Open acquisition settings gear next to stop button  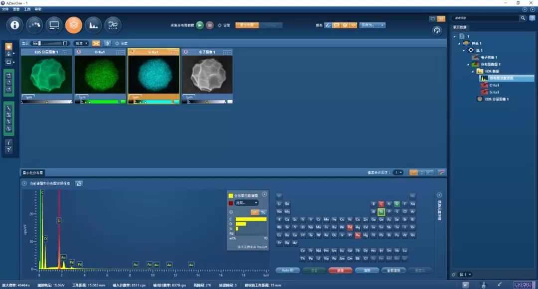point(220,25)
